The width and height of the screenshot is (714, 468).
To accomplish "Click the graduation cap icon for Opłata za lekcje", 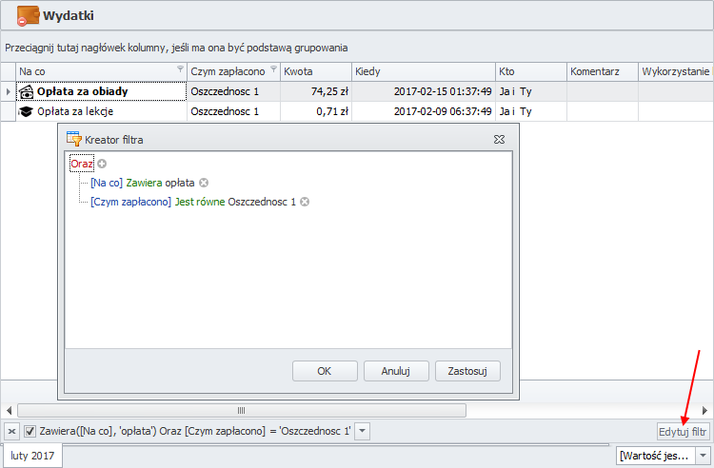I will click(26, 111).
